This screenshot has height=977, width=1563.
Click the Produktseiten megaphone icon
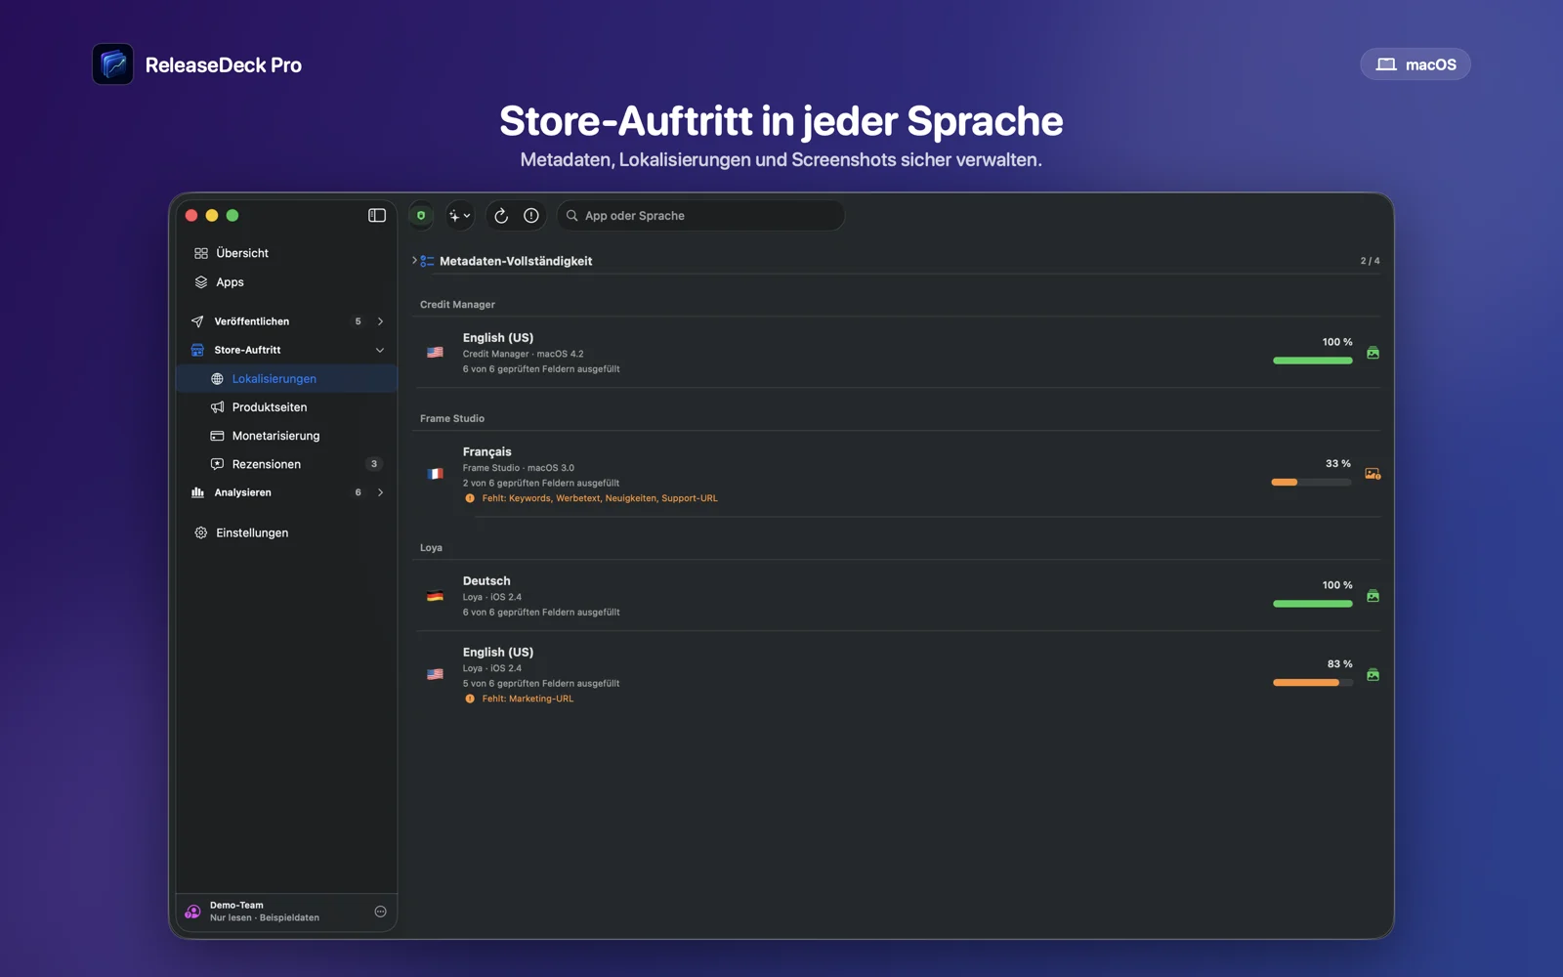click(217, 407)
